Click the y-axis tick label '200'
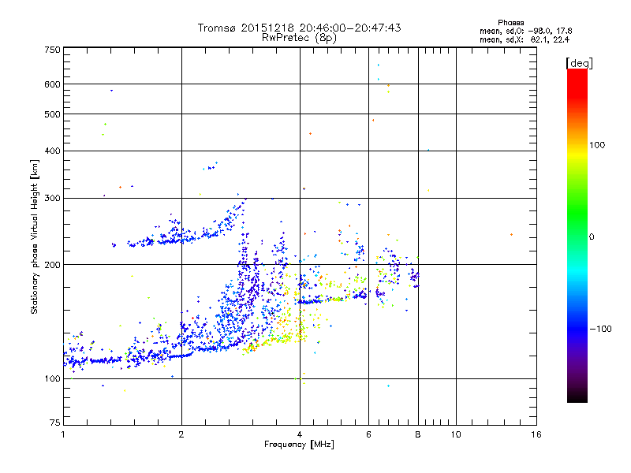Screen dimensions: 631x473 point(52,265)
